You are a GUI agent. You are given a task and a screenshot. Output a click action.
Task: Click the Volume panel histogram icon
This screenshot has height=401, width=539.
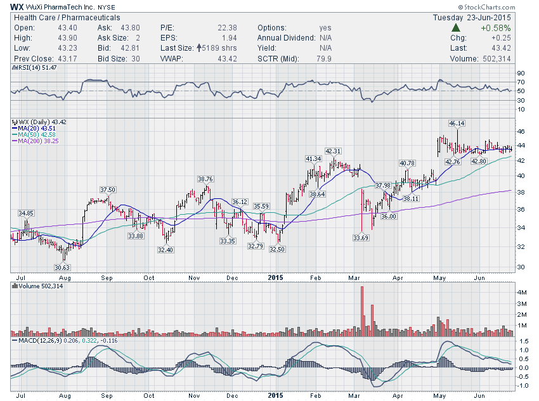coord(15,286)
